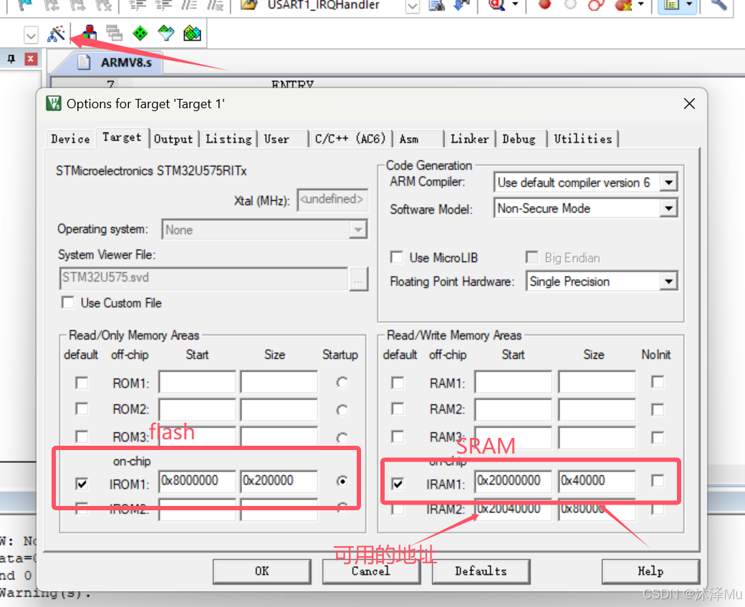
Task: Open the Debug tab
Action: click(519, 139)
